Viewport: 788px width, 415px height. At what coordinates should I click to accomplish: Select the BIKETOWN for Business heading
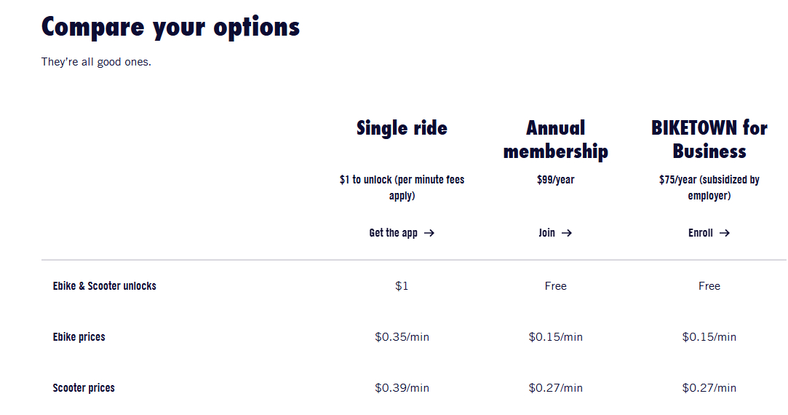[709, 140]
